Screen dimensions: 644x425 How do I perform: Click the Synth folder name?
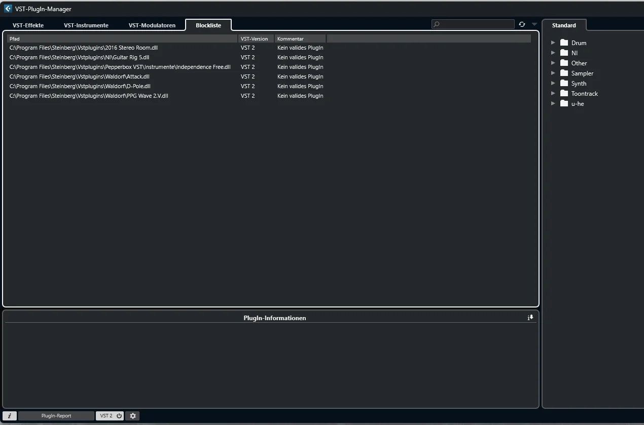(x=579, y=83)
